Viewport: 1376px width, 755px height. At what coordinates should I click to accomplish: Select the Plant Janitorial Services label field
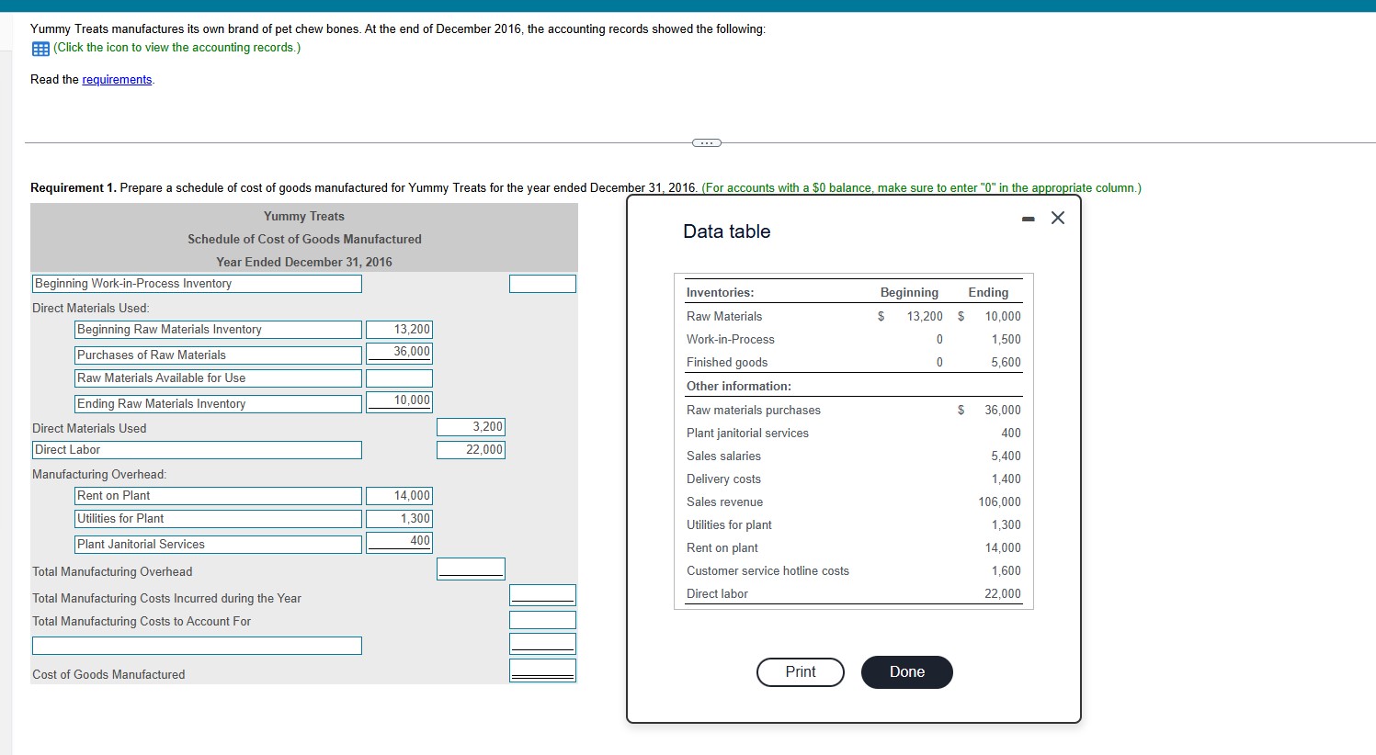218,544
